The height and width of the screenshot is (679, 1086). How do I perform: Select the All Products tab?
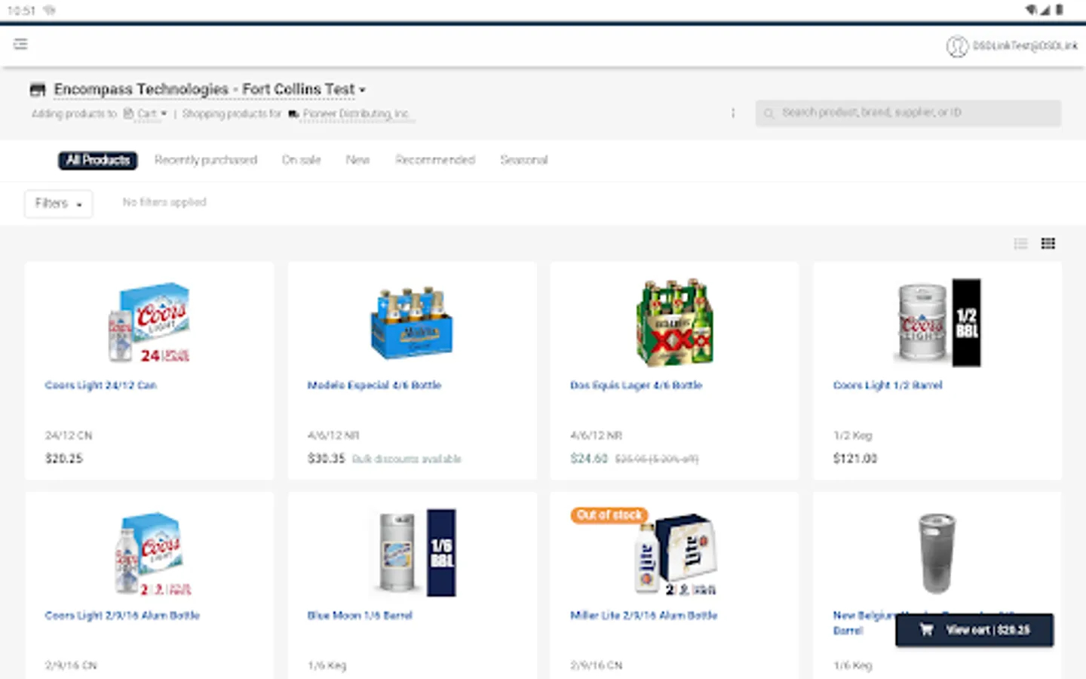click(x=98, y=160)
